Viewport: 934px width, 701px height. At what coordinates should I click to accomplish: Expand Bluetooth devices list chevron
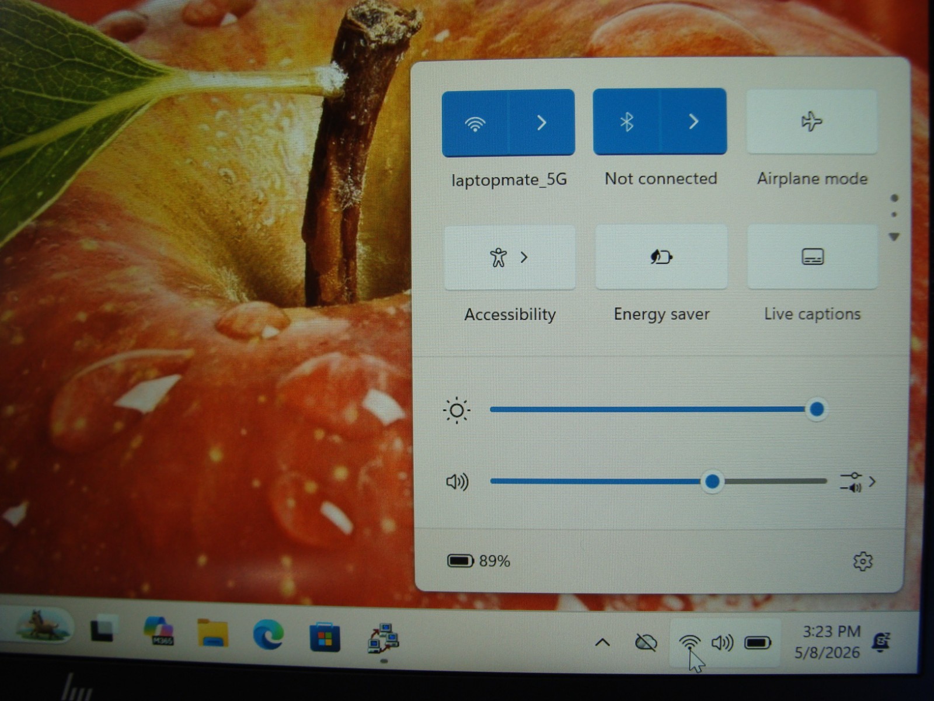click(693, 122)
